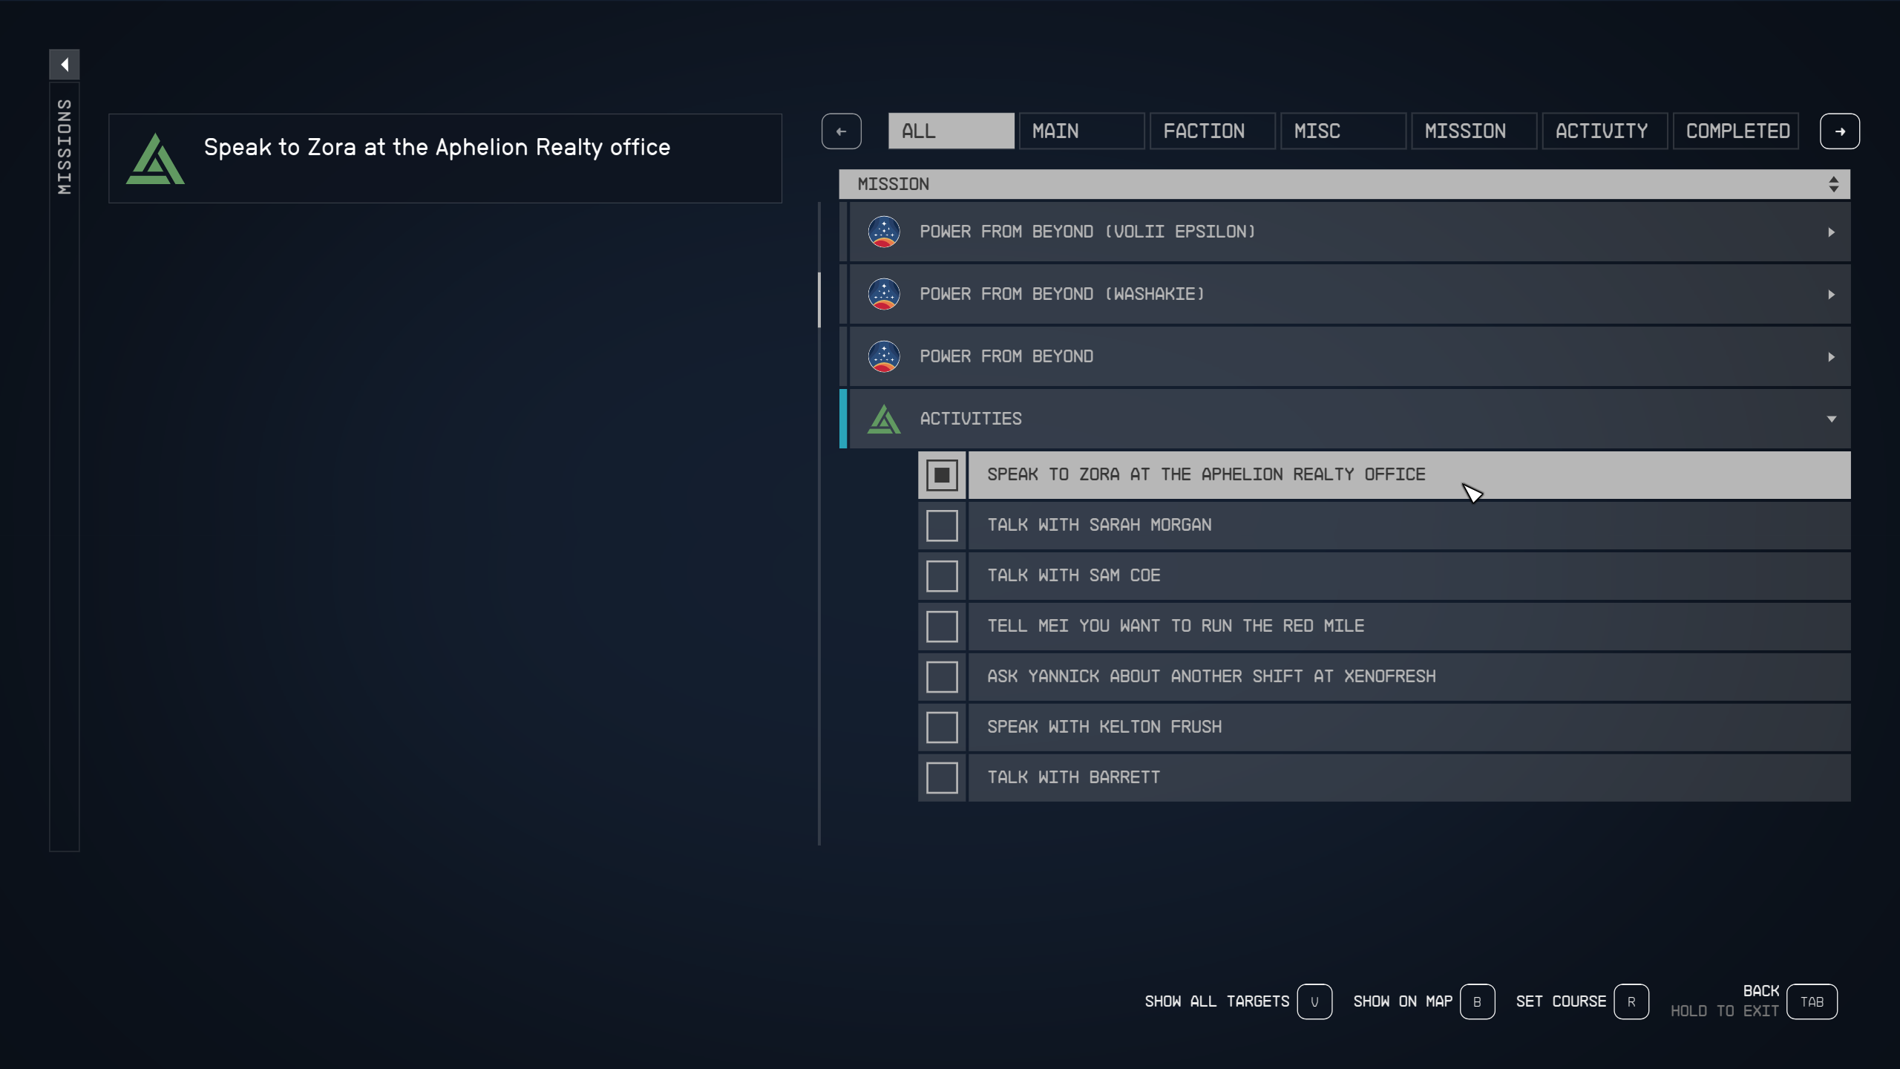Click Power From Beyond (Volii Epsilon) title
This screenshot has width=1900, height=1069.
coord(1087,232)
